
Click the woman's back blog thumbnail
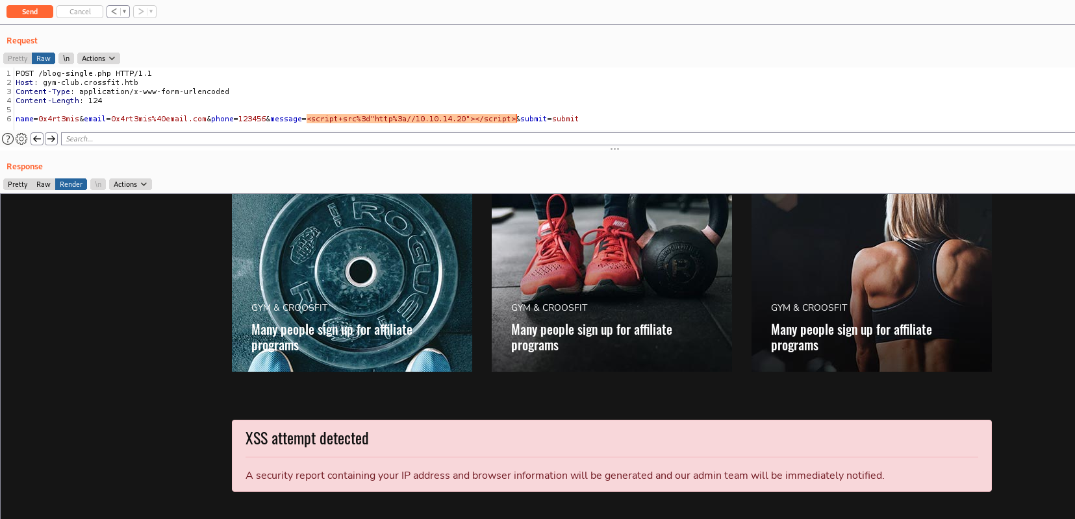tap(872, 283)
